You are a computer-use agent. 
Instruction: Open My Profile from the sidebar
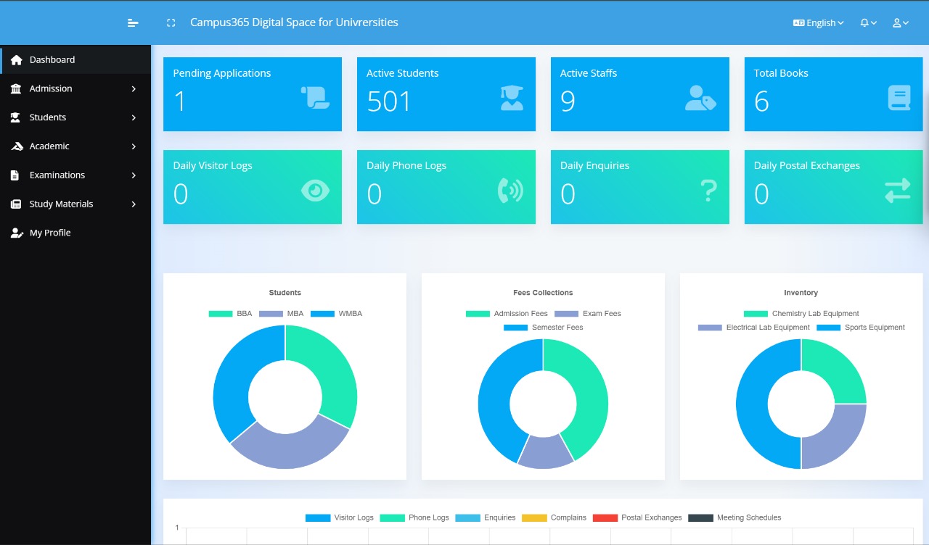[x=49, y=233]
